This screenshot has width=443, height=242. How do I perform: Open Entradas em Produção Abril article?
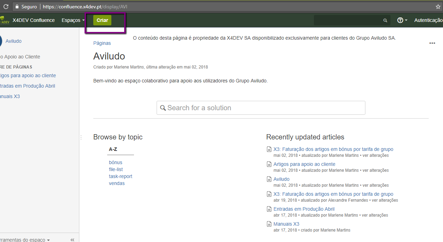(x=304, y=209)
